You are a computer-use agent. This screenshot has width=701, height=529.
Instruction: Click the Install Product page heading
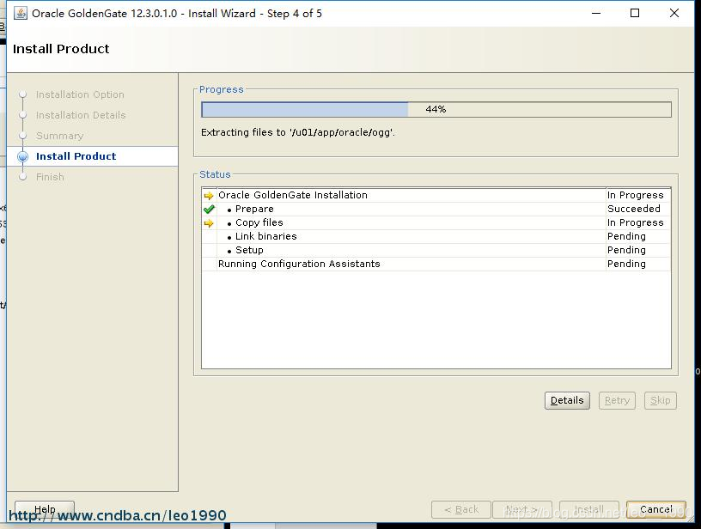tap(61, 49)
